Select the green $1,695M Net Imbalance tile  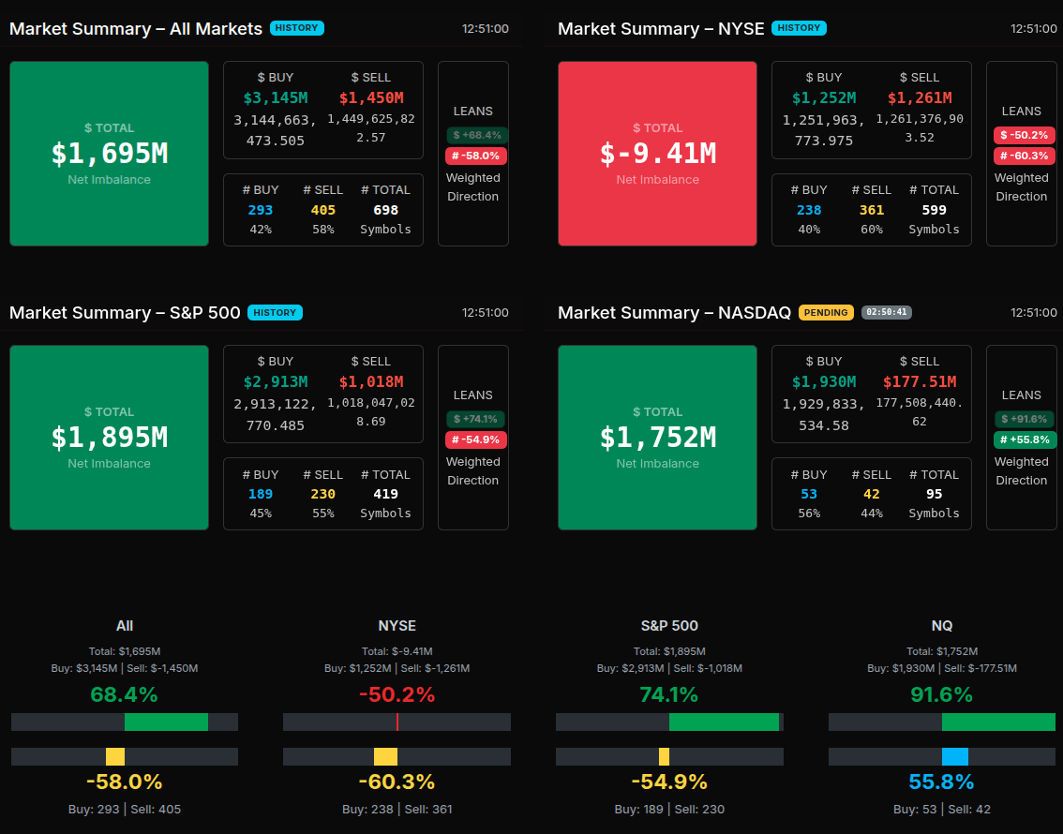(x=109, y=154)
